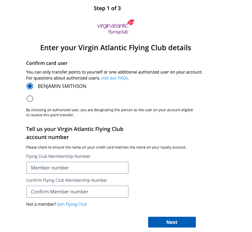Screen dimensions: 252x232
Task: Click the Tell us your account number heading
Action: pyautogui.click(x=75, y=133)
